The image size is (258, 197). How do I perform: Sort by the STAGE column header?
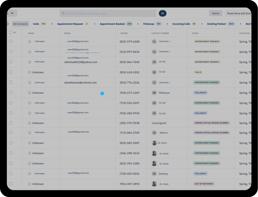click(195, 33)
